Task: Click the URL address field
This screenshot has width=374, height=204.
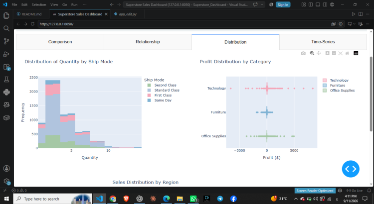Action: (x=183, y=24)
